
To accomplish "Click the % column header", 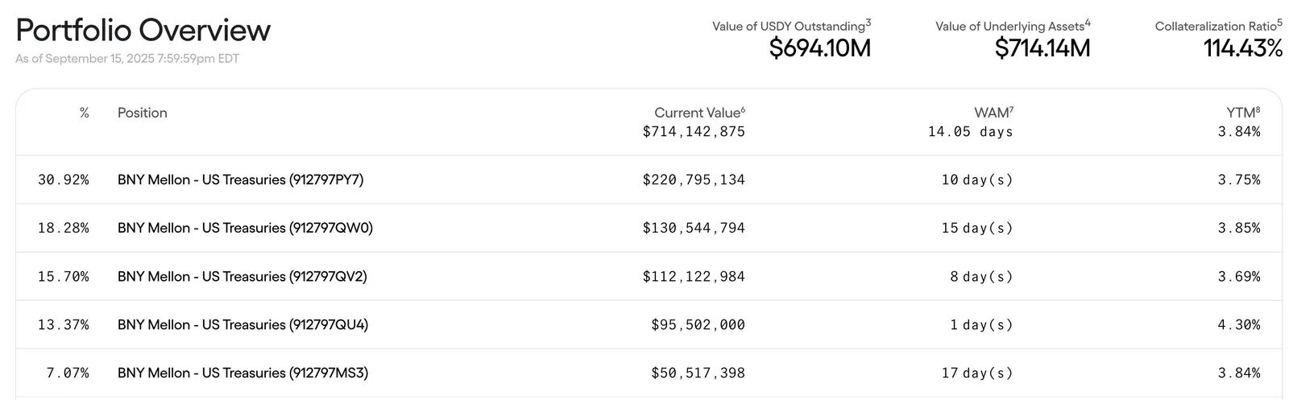I will tap(84, 113).
